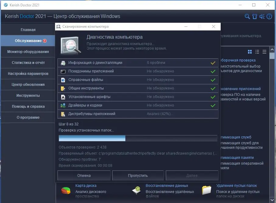
Task: Switch to detailed list view mode
Action: point(257,52)
